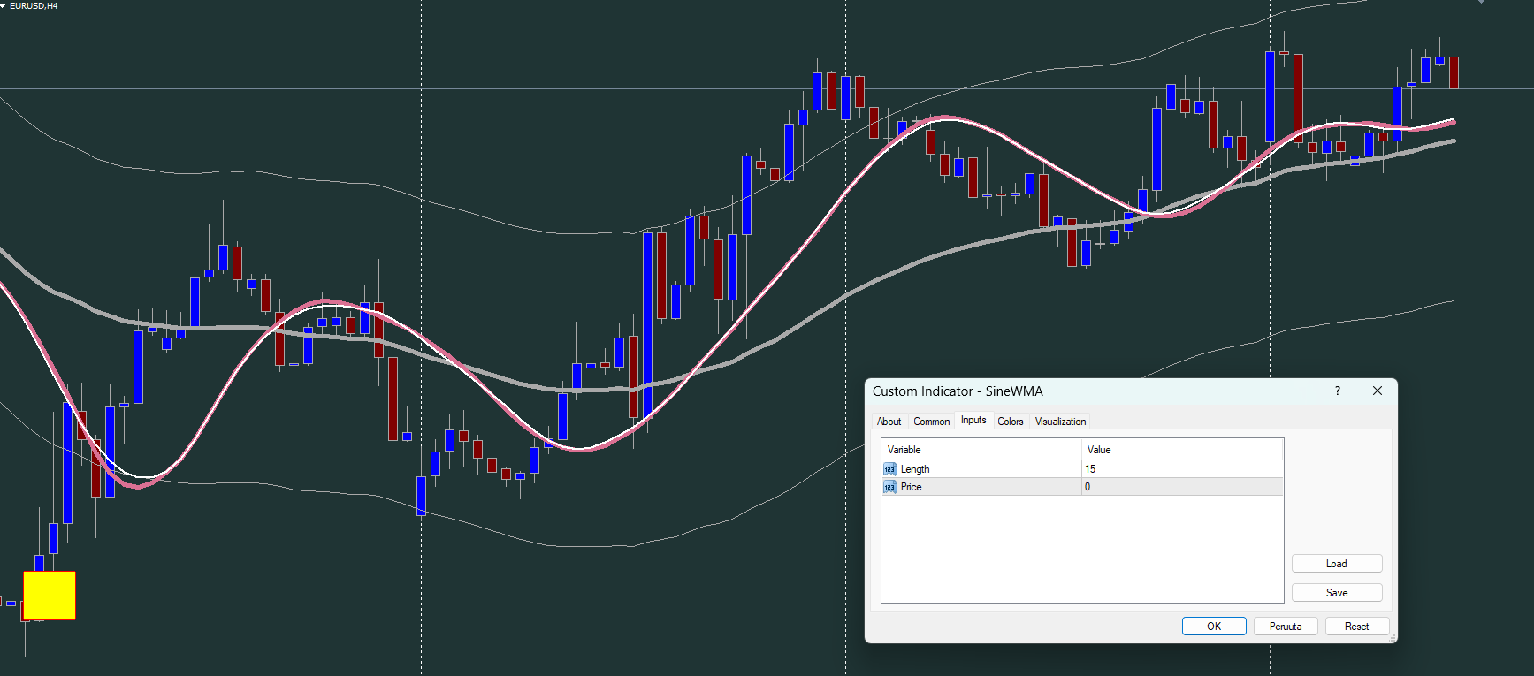Viewport: 1534px width, 676px height.
Task: Click the "Custom Indicator - SineWMA" title text
Action: click(x=958, y=391)
